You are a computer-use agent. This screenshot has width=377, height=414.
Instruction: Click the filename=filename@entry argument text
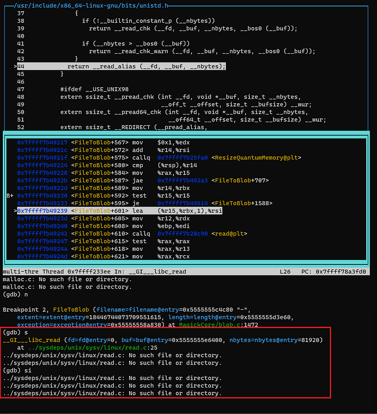pyautogui.click(x=138, y=310)
